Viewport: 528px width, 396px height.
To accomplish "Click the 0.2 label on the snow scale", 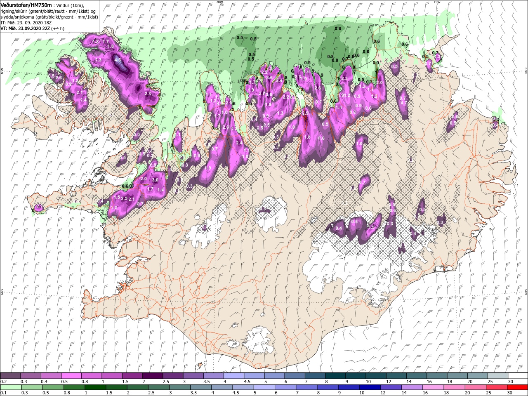I will tap(3, 382).
